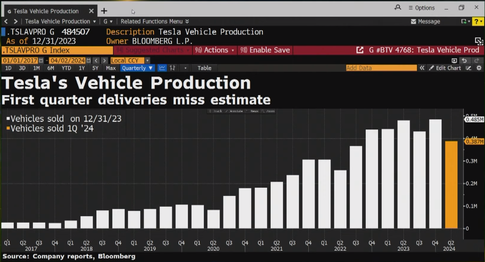Open a new tab with plus icon
The image size is (485, 262).
pos(104,11)
